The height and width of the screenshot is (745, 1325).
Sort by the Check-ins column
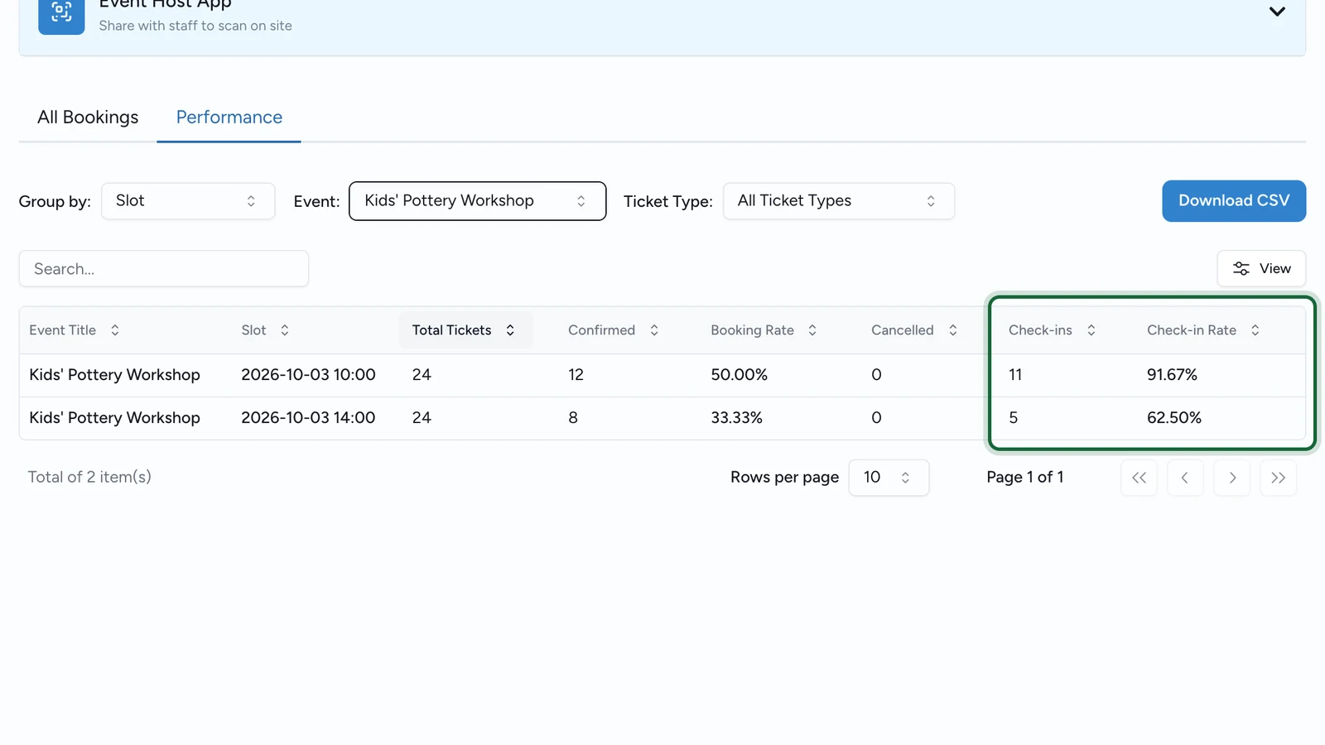(1053, 330)
